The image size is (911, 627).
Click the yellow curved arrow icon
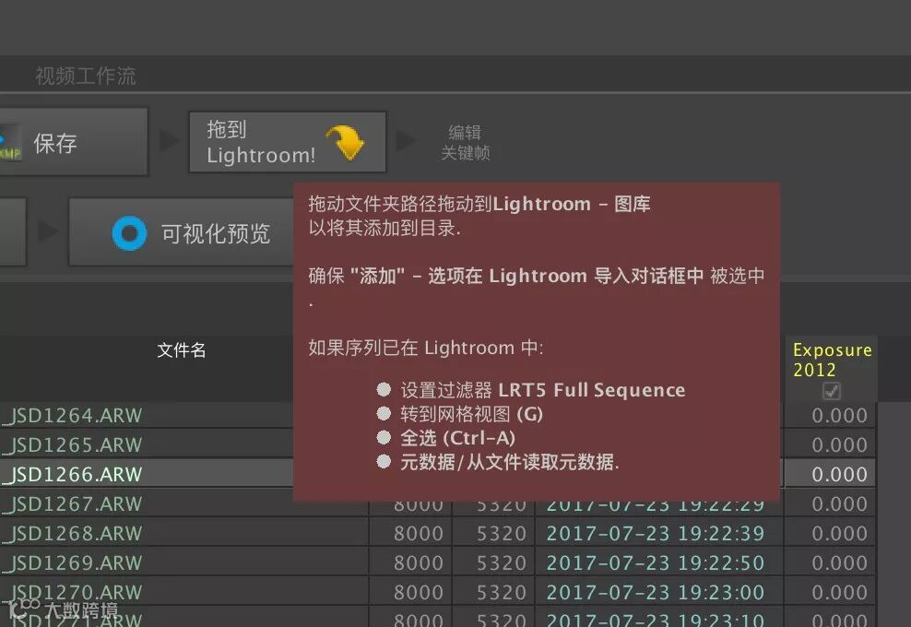click(345, 142)
